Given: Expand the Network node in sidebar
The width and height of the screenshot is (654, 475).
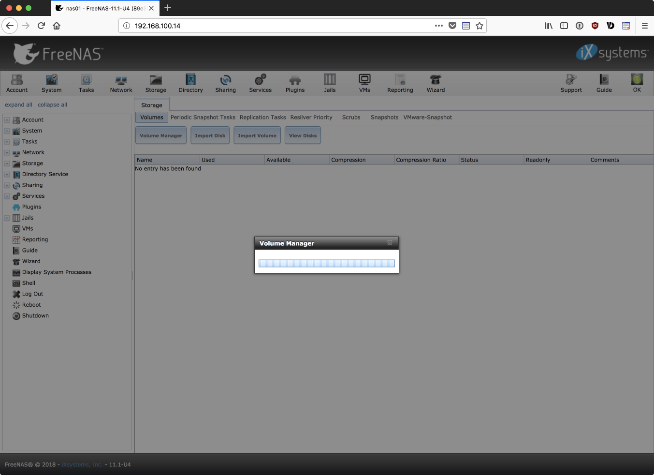Looking at the screenshot, I should pos(7,153).
